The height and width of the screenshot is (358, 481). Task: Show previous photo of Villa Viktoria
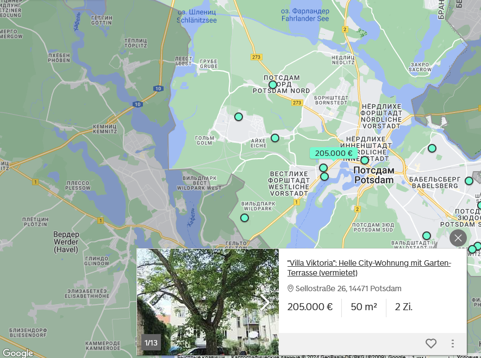(x=151, y=303)
